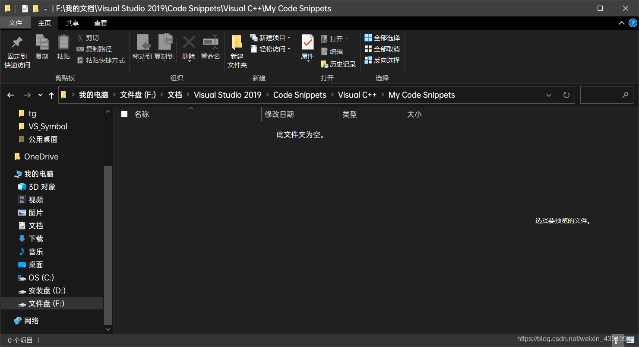Click 剪切 scissors option
This screenshot has height=347, width=639.
click(x=88, y=38)
